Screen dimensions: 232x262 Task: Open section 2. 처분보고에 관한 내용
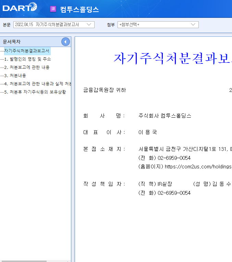(x=27, y=67)
